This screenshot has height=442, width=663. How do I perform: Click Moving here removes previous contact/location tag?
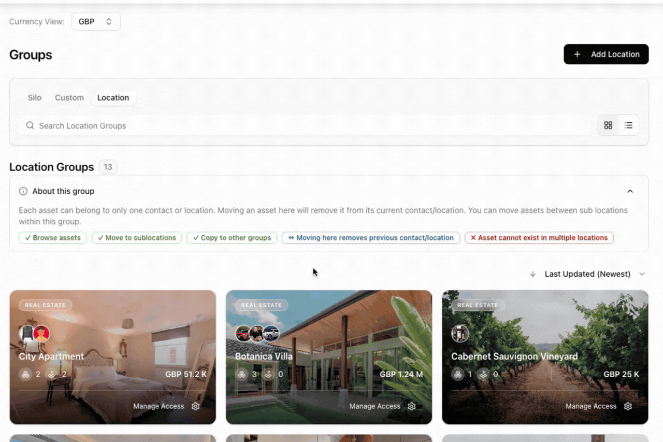coord(371,238)
